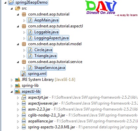138x131 pixels.
Task: Click the com.sdnext.aop.tutorial.service package icon
Action: coord(24,62)
